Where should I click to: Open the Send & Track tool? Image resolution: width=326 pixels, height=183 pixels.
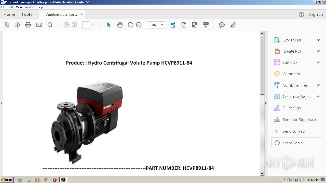(294, 131)
